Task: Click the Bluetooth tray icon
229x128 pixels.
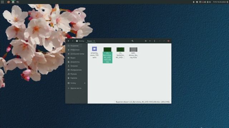Action: point(194,2)
